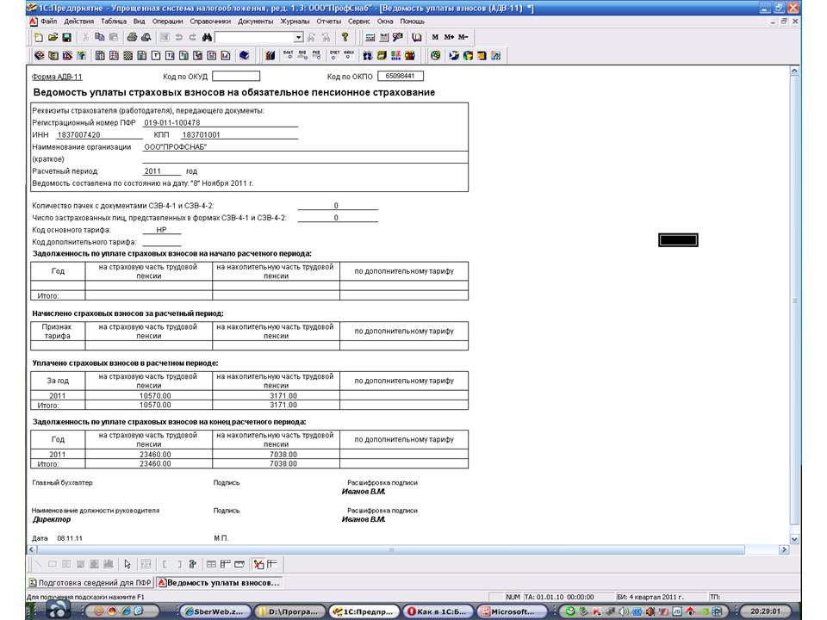827x620 pixels.
Task: Click the M- memory subtract button
Action: click(x=463, y=37)
